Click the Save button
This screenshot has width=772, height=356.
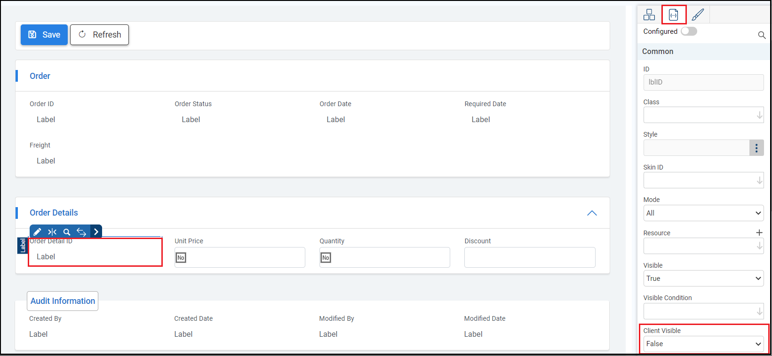44,35
